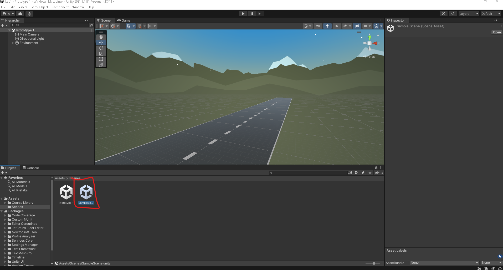Image resolution: width=503 pixels, height=270 pixels.
Task: Open the GameObject menu
Action: click(x=39, y=7)
